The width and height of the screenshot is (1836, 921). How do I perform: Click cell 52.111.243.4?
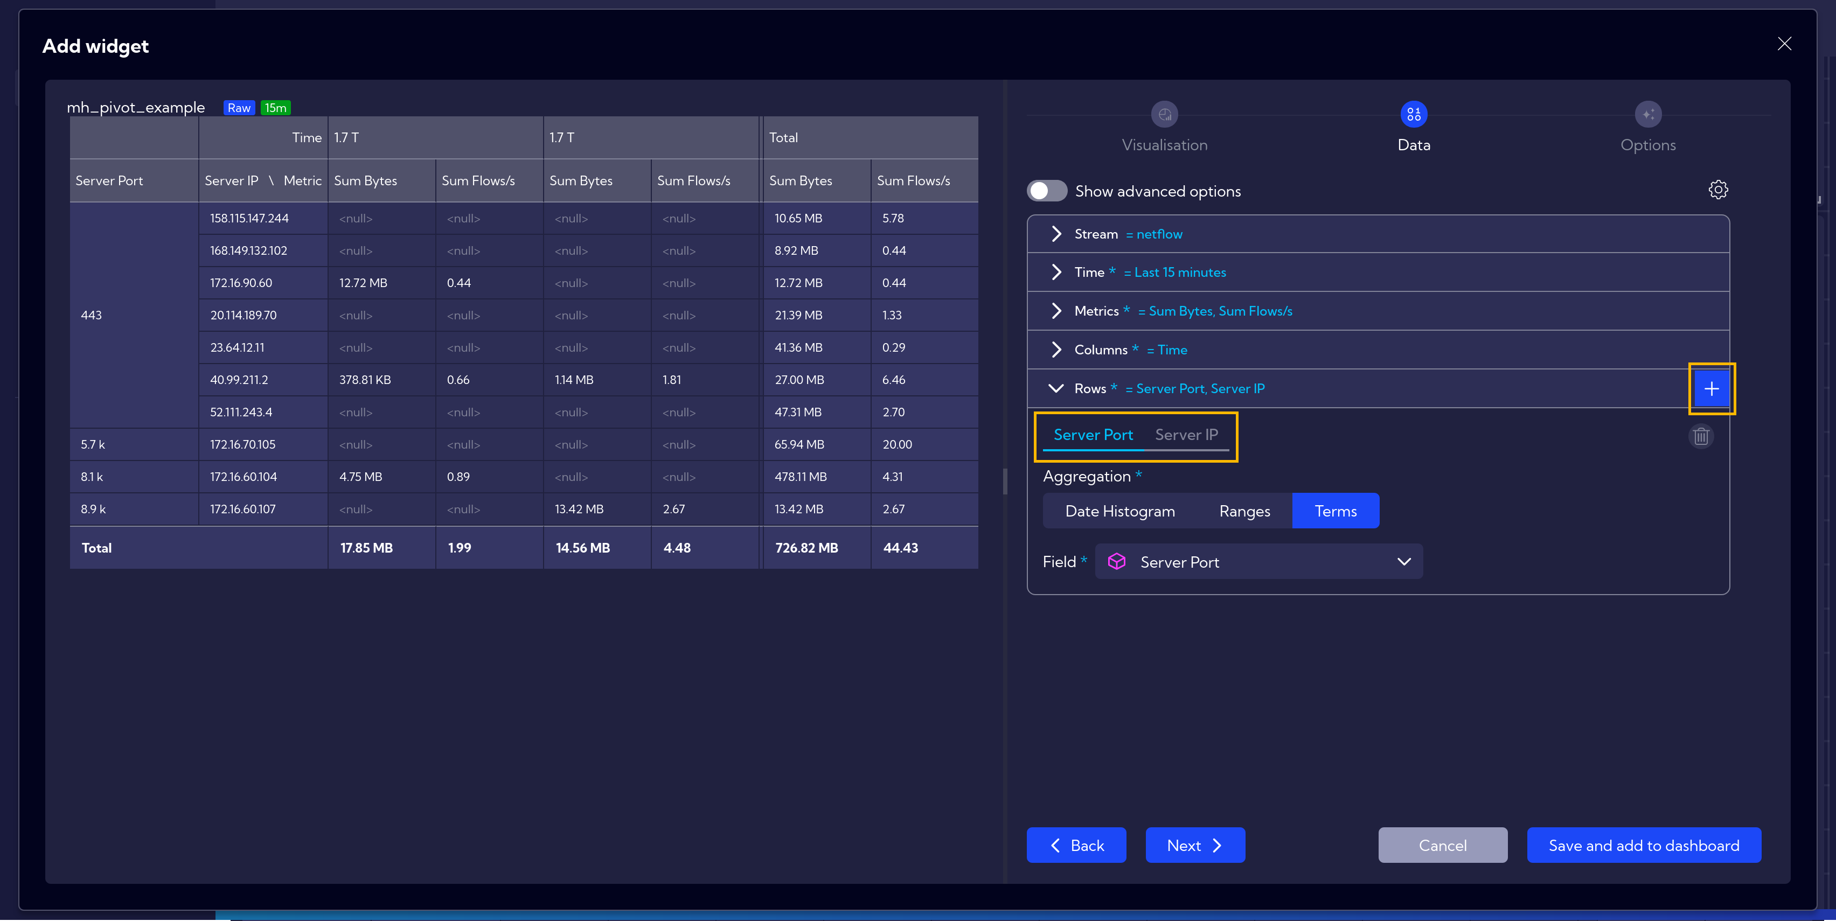[263, 411]
